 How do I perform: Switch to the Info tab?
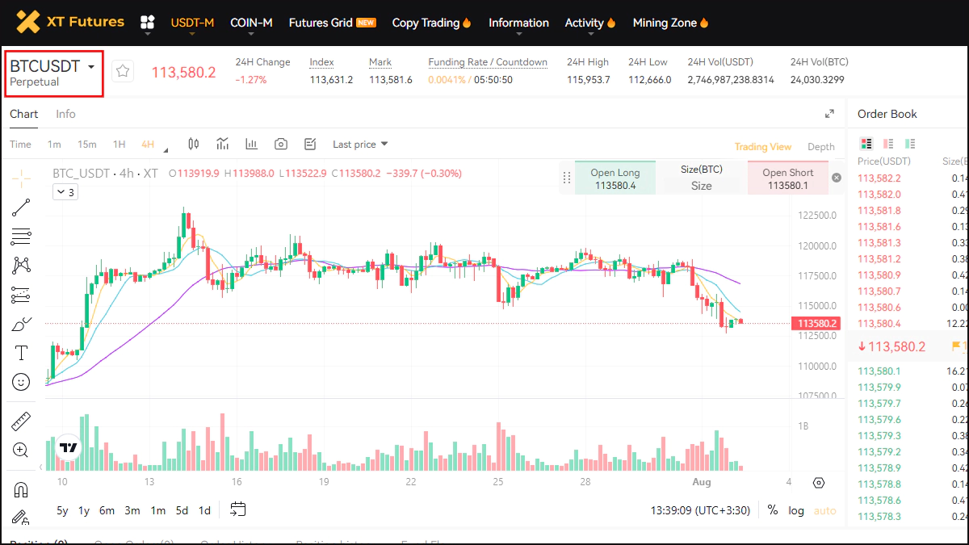point(65,114)
